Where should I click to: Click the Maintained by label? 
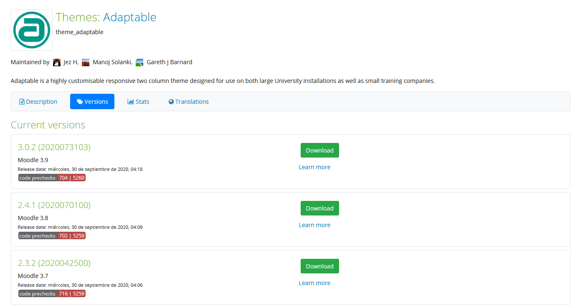(x=30, y=62)
